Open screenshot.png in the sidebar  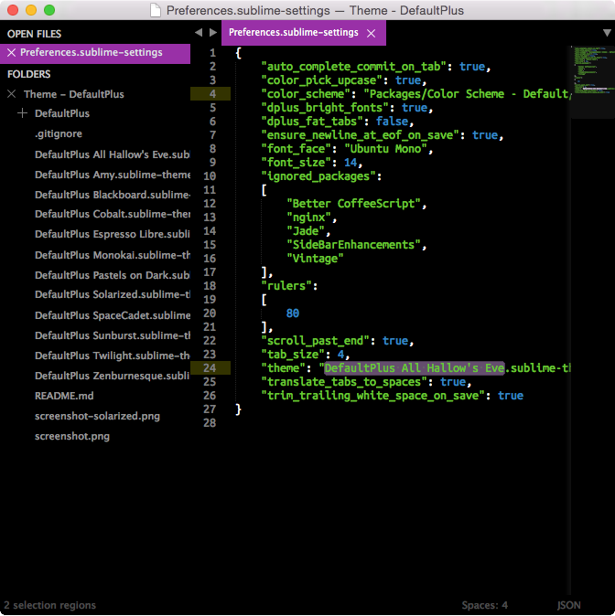coord(72,436)
